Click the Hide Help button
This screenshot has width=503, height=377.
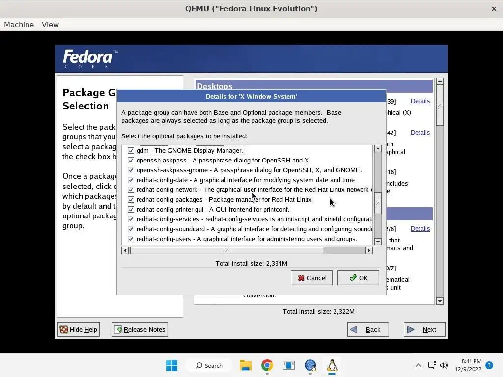point(79,329)
